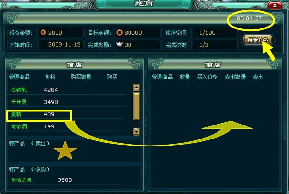Click the 接受任务 accept task button

click(x=258, y=40)
